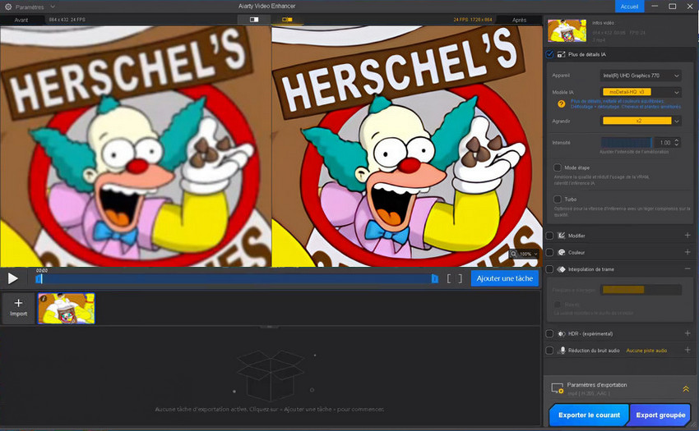Viewport: 699px width, 431px height.
Task: Click the timeline start marker handle
Action: point(39,279)
